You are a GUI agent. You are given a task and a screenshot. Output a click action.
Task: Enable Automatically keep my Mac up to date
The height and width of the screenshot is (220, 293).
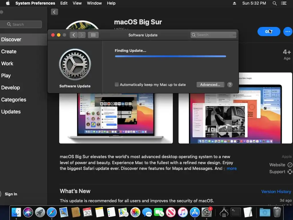(117, 85)
